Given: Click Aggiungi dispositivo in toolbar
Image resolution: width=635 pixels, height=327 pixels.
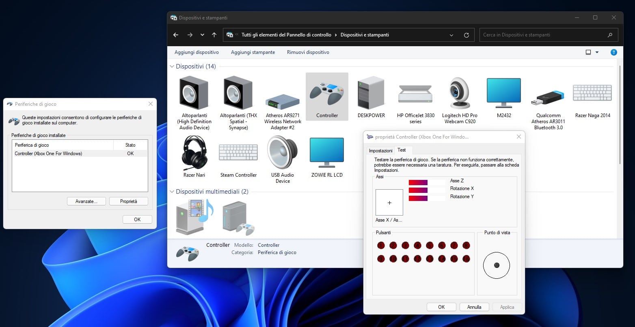Looking at the screenshot, I should 197,52.
